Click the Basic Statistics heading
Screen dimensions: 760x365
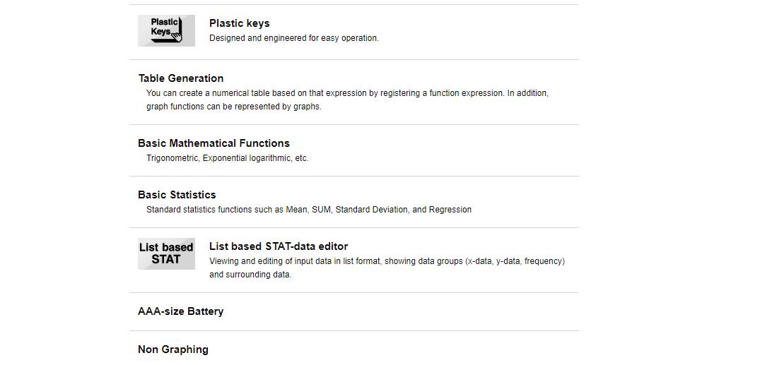coord(177,195)
